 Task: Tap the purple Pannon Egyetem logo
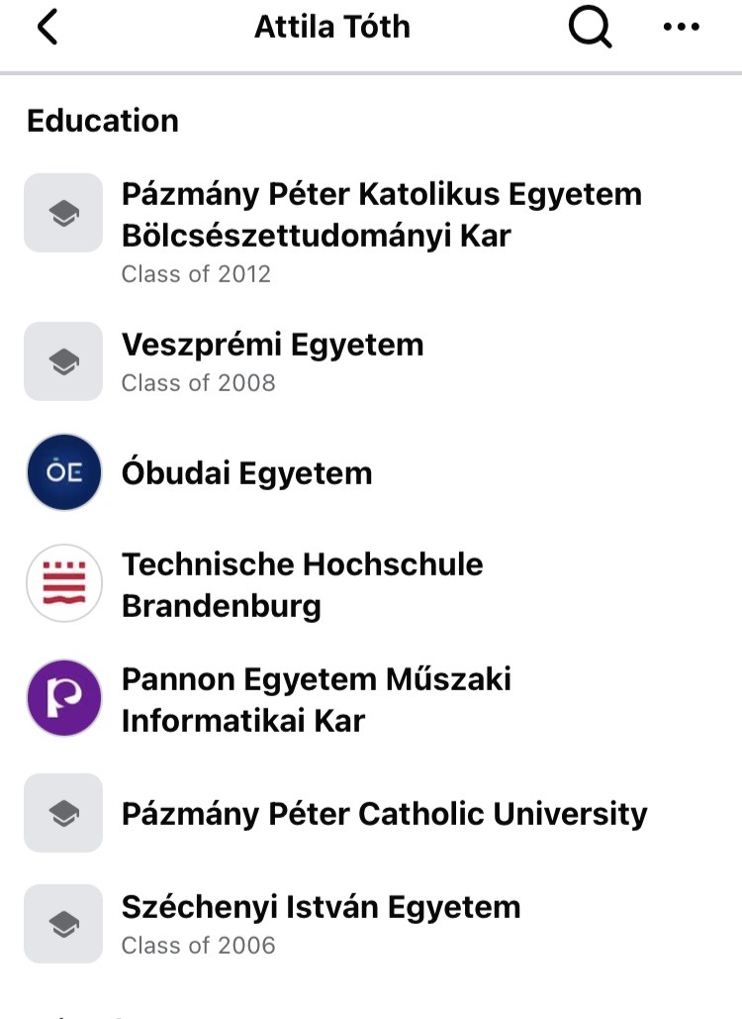pos(63,698)
